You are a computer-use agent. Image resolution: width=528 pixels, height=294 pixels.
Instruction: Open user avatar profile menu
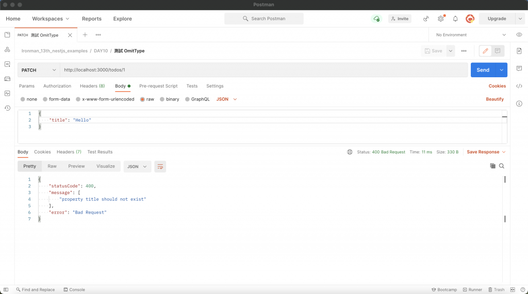point(470,19)
